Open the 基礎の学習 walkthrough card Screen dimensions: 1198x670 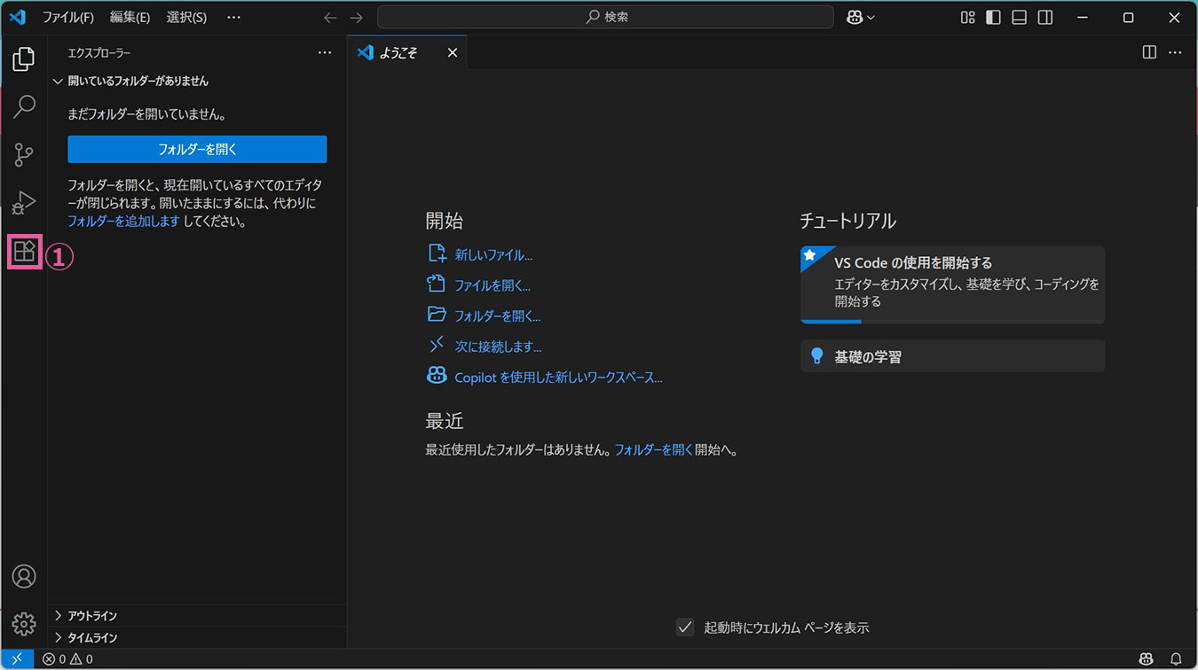tap(952, 356)
